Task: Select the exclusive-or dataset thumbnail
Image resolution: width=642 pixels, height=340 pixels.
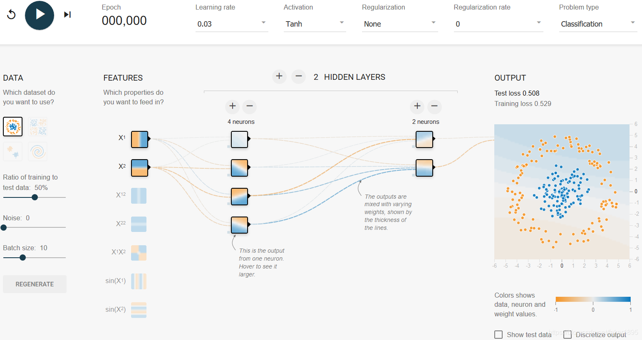Action: 38,126
